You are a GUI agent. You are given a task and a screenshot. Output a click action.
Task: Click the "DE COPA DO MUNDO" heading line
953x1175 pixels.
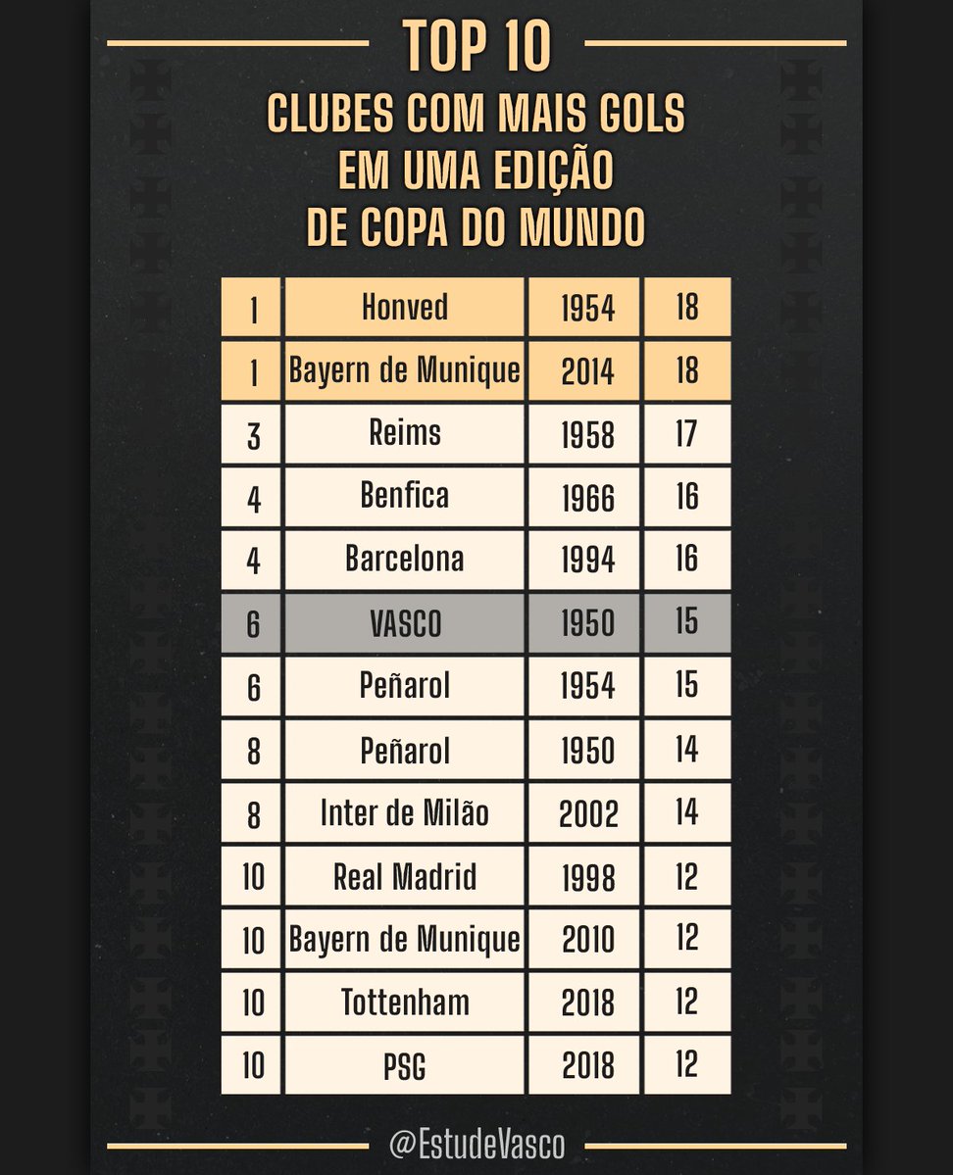point(476,226)
